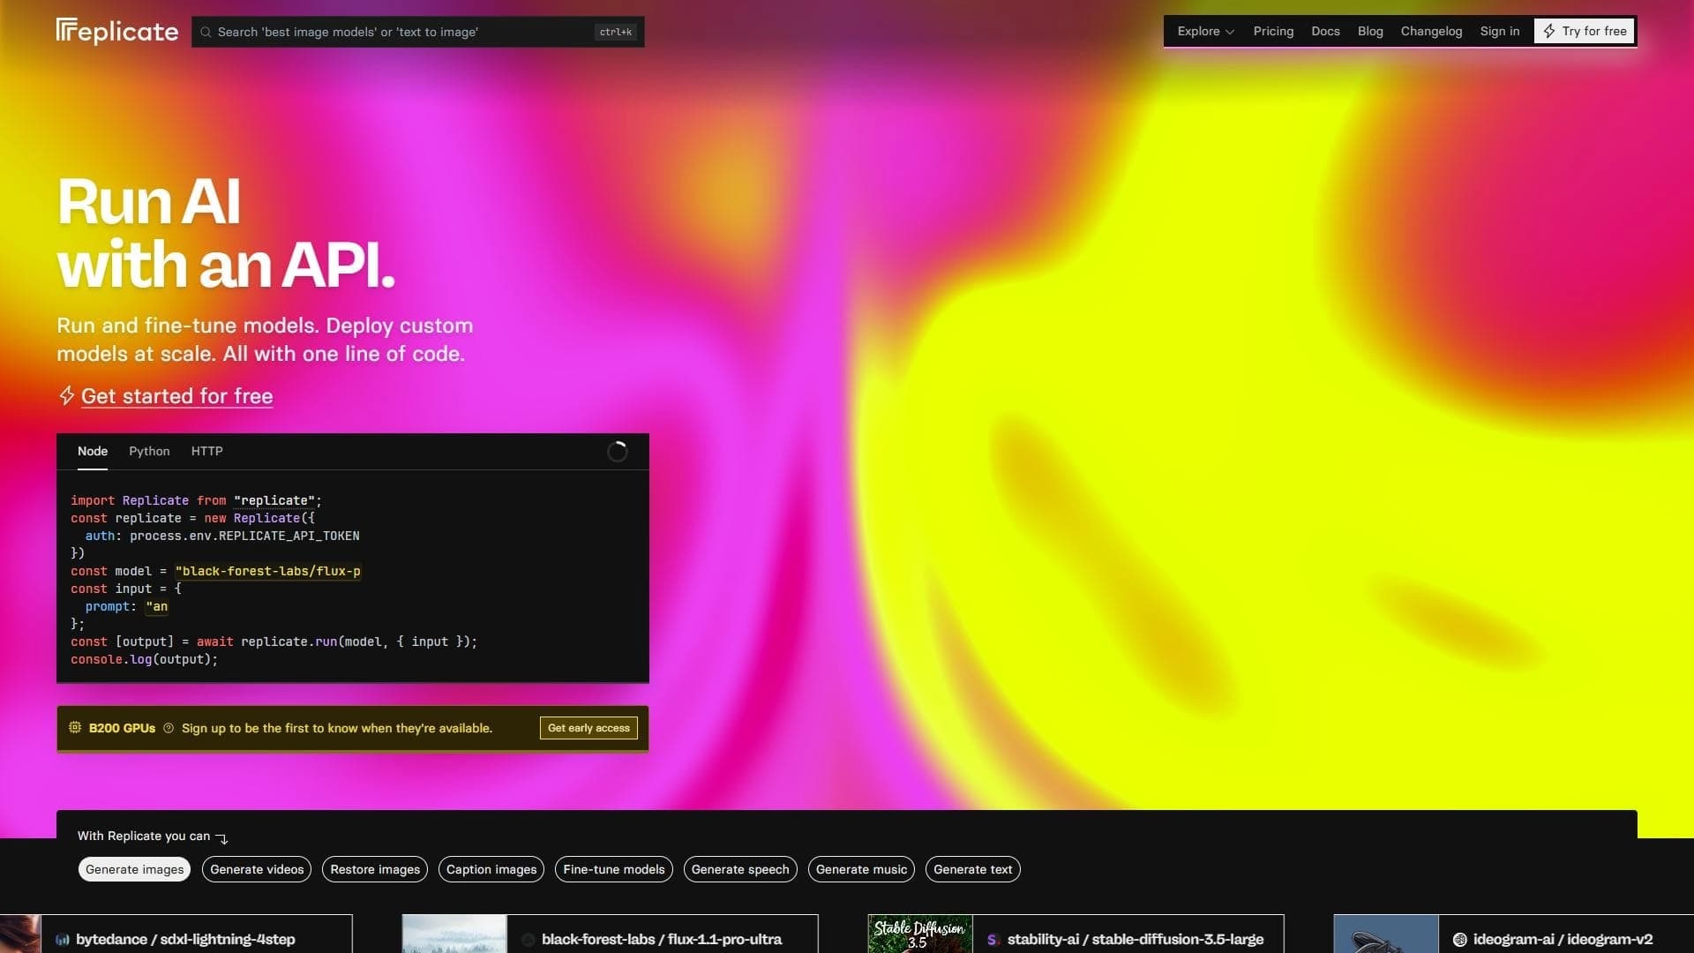Screen dimensions: 1694x953
Task: Switch to the Python code tab
Action: (x=149, y=451)
